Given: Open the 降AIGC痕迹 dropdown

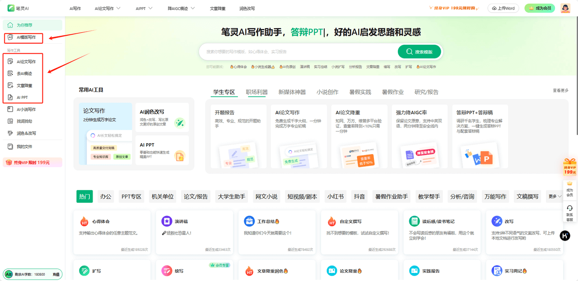Looking at the screenshot, I should (181, 8).
